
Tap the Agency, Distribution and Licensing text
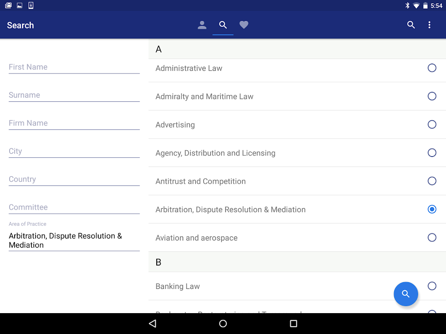[215, 153]
